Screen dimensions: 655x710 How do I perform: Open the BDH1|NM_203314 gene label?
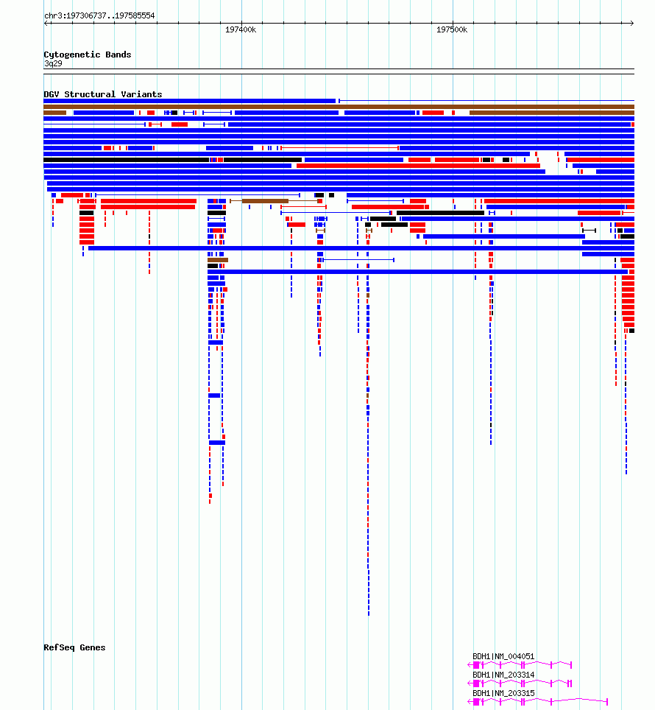coord(503,675)
